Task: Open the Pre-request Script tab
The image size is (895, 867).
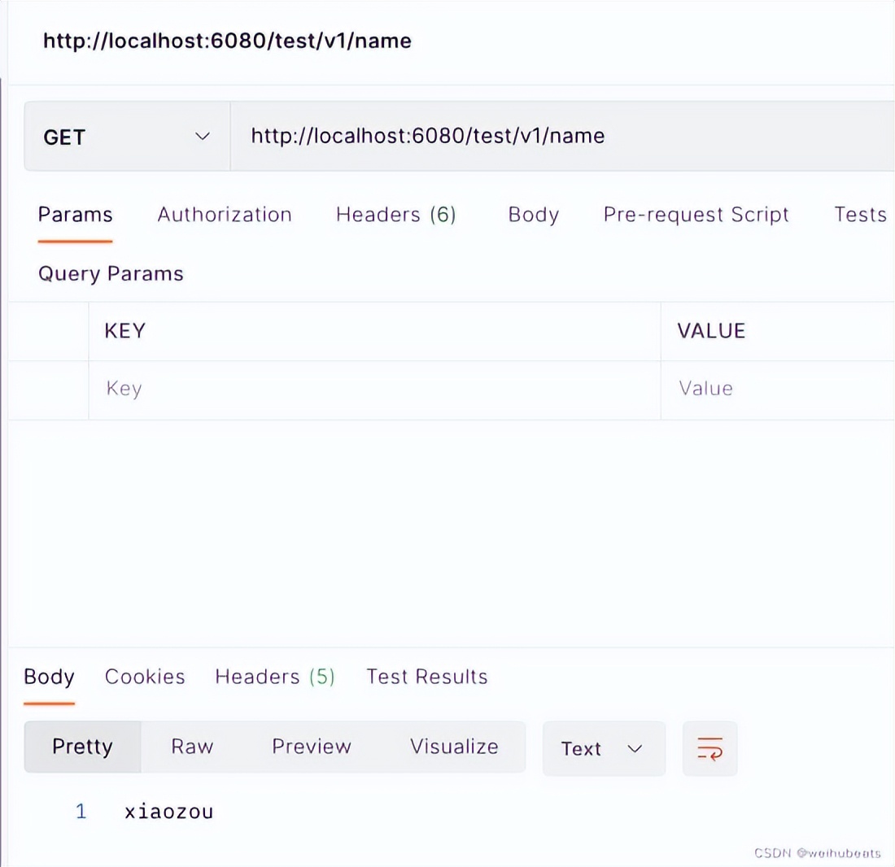Action: (x=696, y=214)
